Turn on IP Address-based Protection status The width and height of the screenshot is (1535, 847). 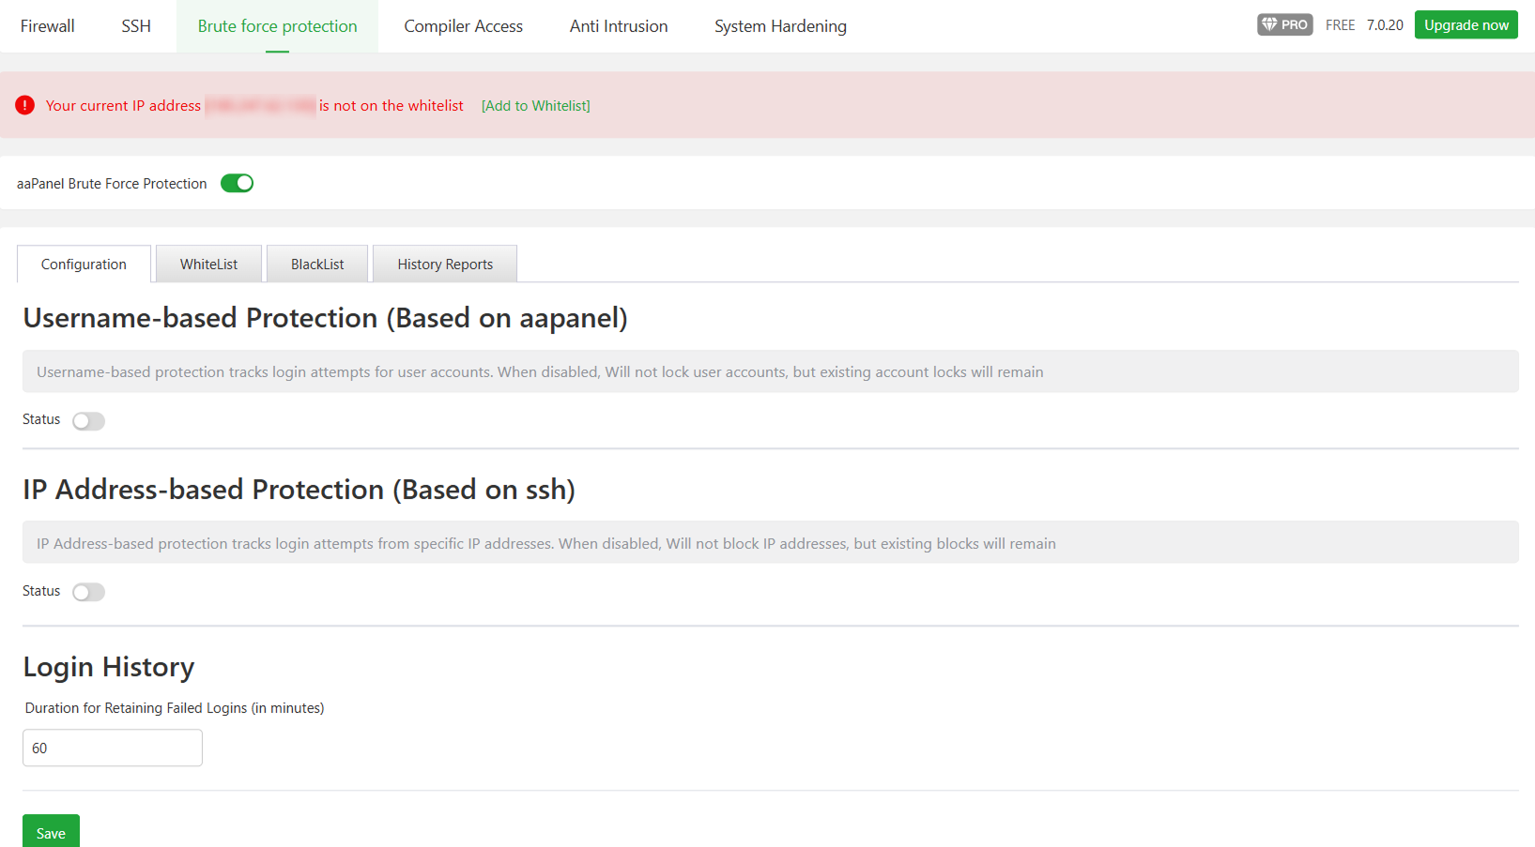click(x=88, y=592)
